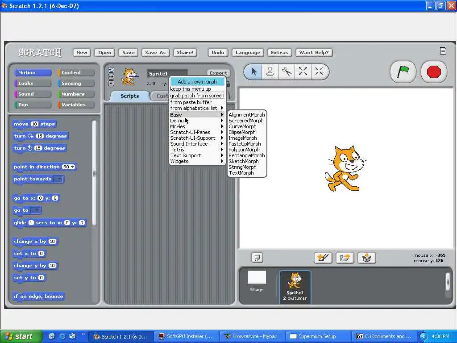
Task: Click the green flag start icon
Action: pyautogui.click(x=403, y=72)
